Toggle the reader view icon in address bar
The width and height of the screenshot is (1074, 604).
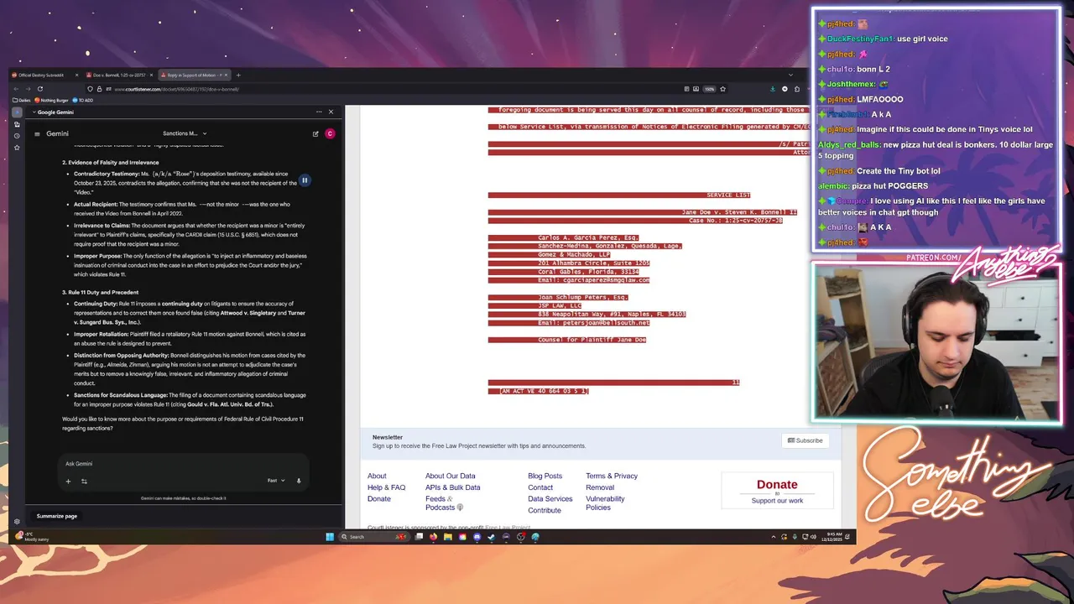686,89
